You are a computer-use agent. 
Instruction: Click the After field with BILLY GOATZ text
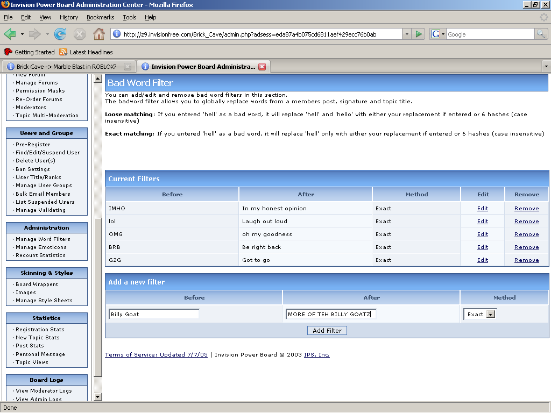point(331,314)
